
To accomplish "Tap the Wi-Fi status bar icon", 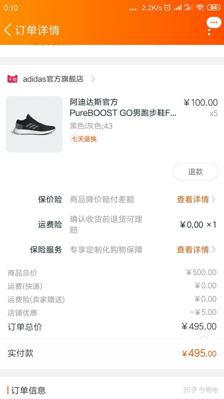I will [x=200, y=8].
